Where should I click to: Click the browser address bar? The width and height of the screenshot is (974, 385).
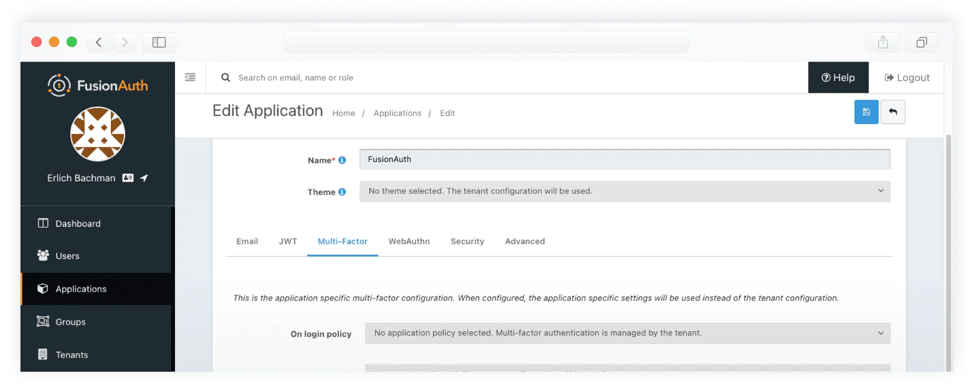(x=487, y=42)
